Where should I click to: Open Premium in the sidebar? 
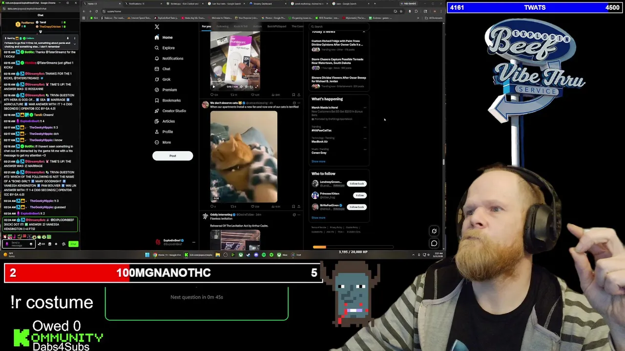tap(166, 90)
